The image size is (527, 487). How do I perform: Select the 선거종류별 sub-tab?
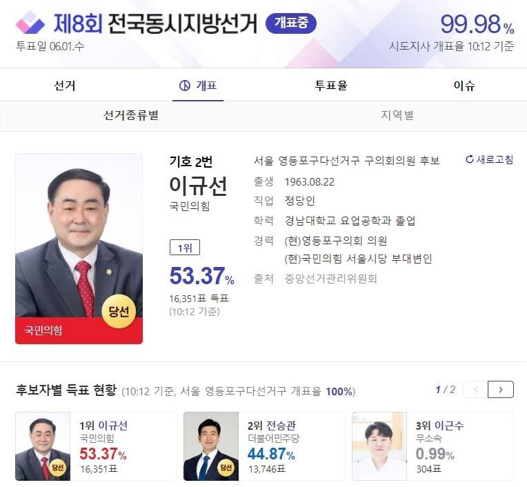tap(131, 115)
